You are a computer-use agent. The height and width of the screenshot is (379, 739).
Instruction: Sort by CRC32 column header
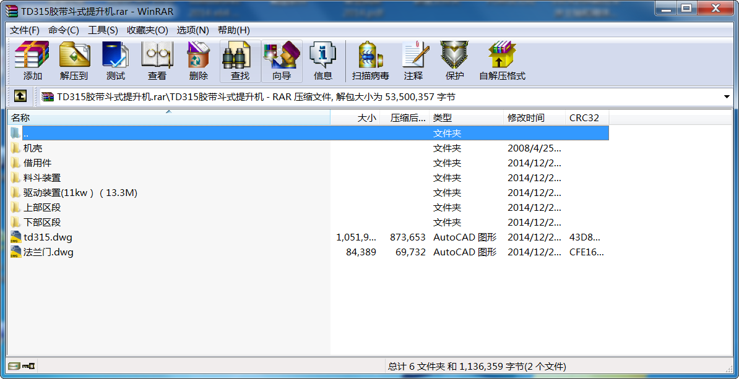click(x=587, y=117)
